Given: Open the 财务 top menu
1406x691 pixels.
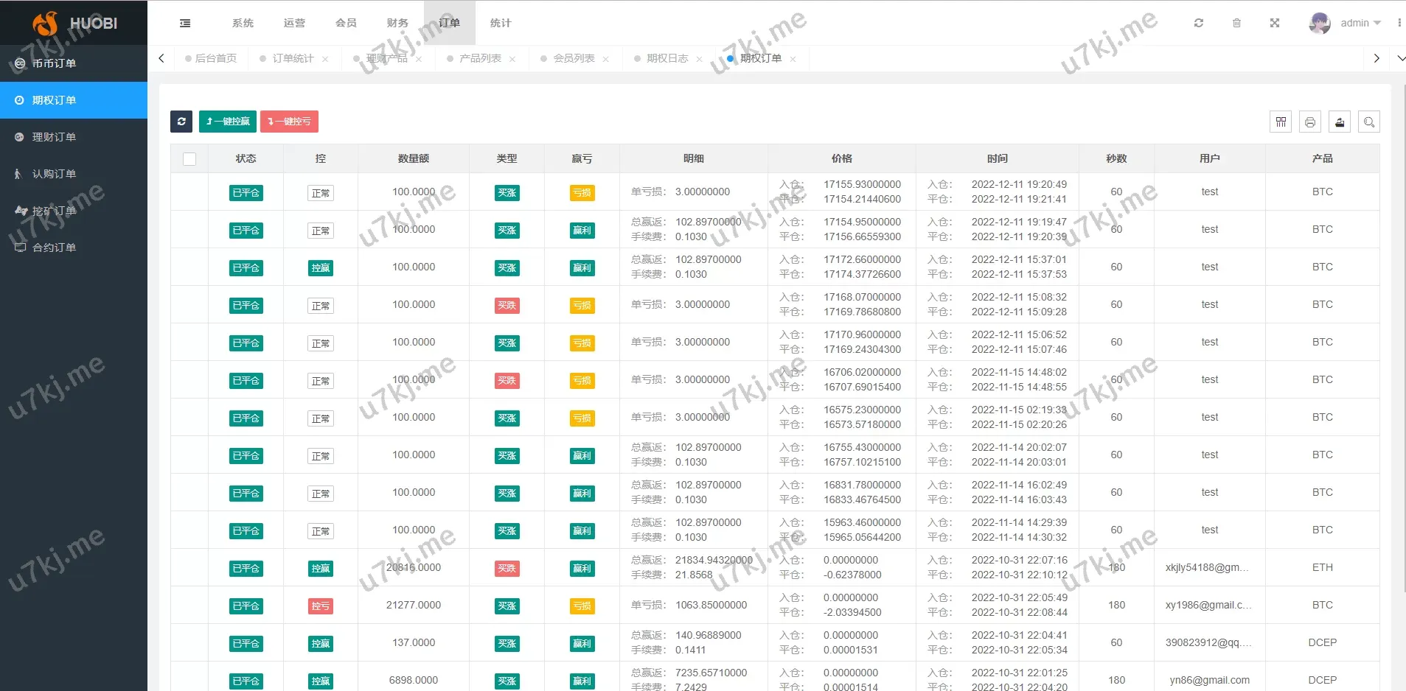Looking at the screenshot, I should click(x=397, y=24).
